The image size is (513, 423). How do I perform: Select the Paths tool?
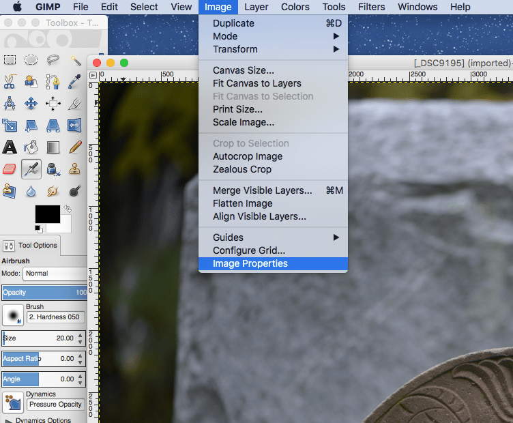[53, 82]
